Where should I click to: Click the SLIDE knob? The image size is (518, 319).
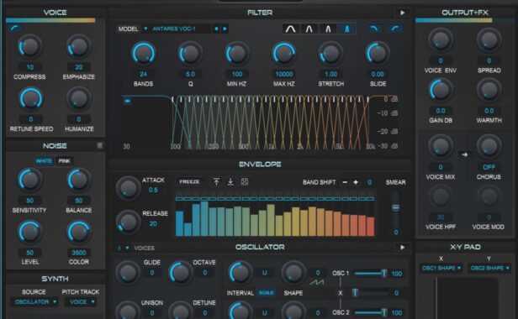[x=378, y=54]
